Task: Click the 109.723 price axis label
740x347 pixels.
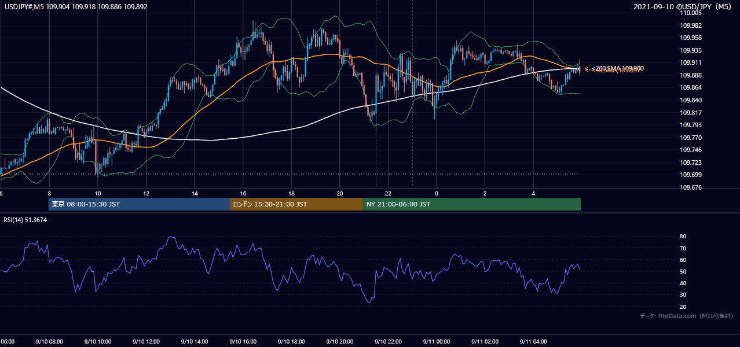Action: 691,163
